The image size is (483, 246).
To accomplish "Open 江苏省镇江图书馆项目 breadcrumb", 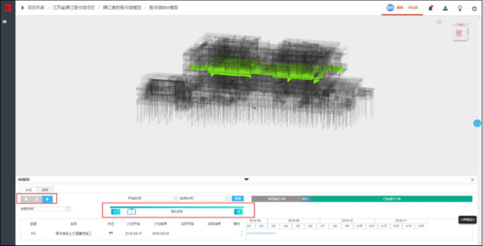I will click(74, 8).
